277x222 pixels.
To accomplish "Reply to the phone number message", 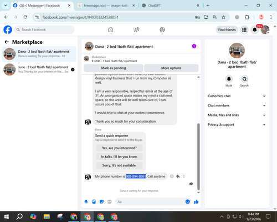I will tap(178, 176).
